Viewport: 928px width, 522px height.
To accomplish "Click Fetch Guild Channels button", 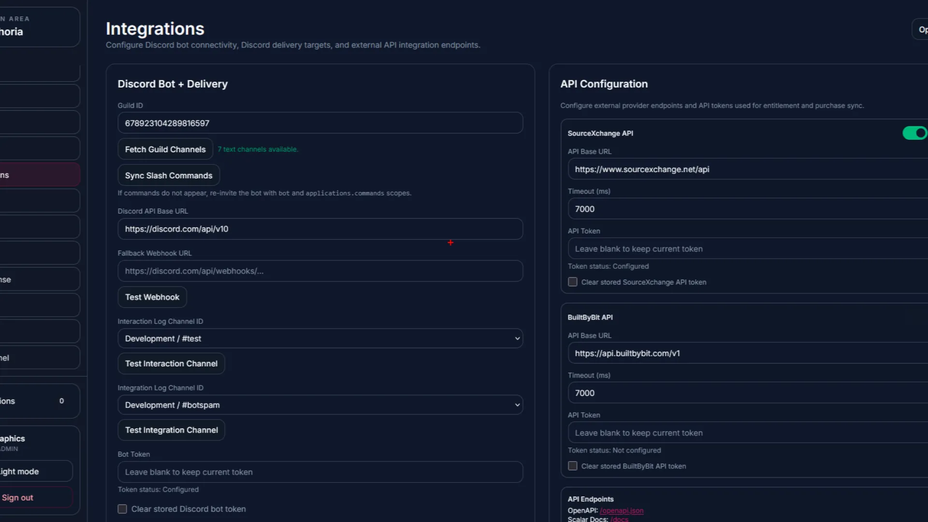I will click(165, 149).
